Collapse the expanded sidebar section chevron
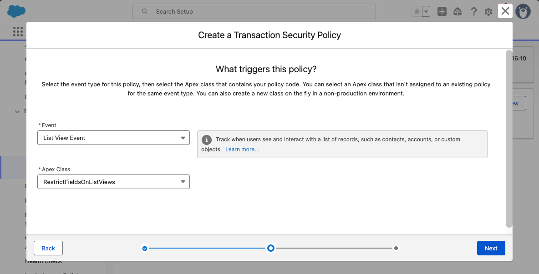 17,111
